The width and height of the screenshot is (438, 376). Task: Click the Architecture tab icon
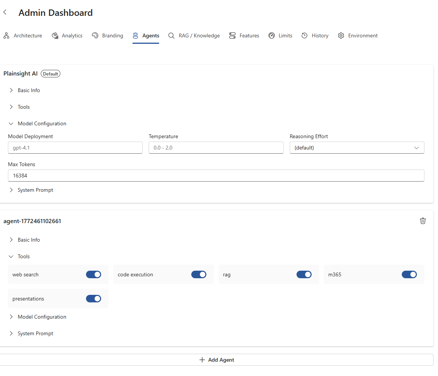(x=6, y=35)
